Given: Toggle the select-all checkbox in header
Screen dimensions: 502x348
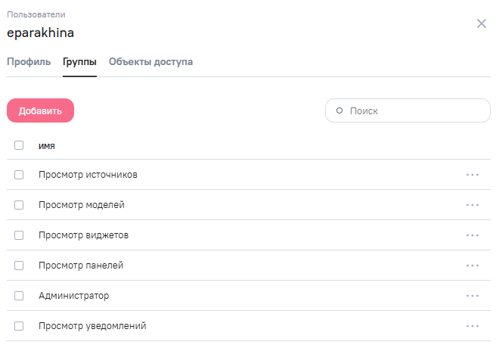Looking at the screenshot, I should pos(19,145).
